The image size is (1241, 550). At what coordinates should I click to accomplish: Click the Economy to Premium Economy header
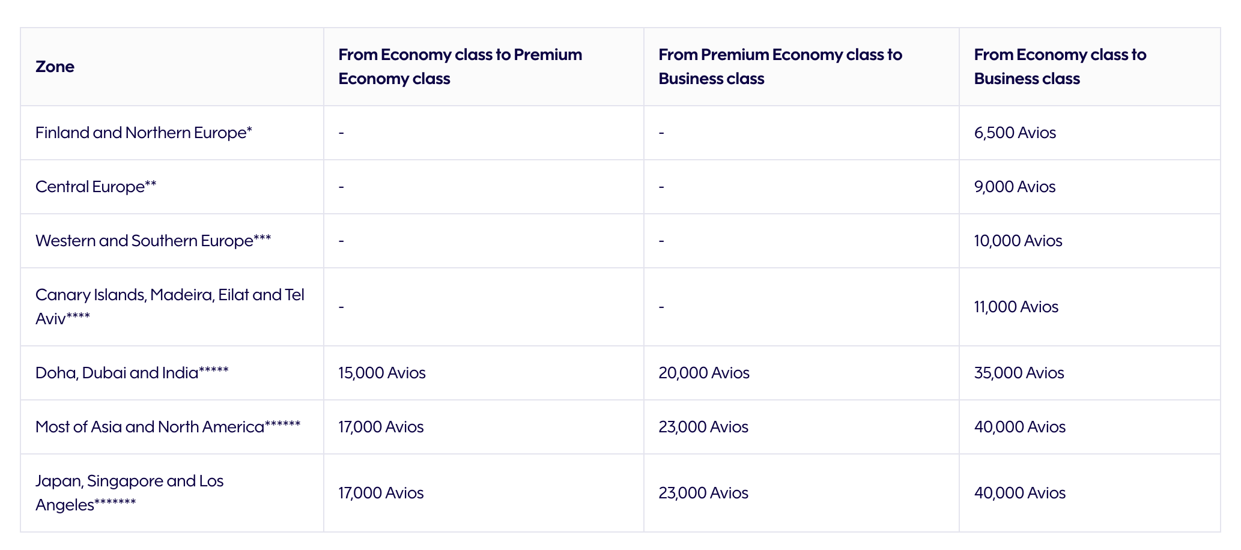coord(460,67)
